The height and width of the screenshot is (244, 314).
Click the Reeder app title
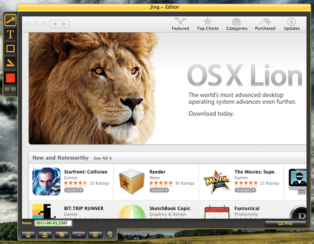158,172
